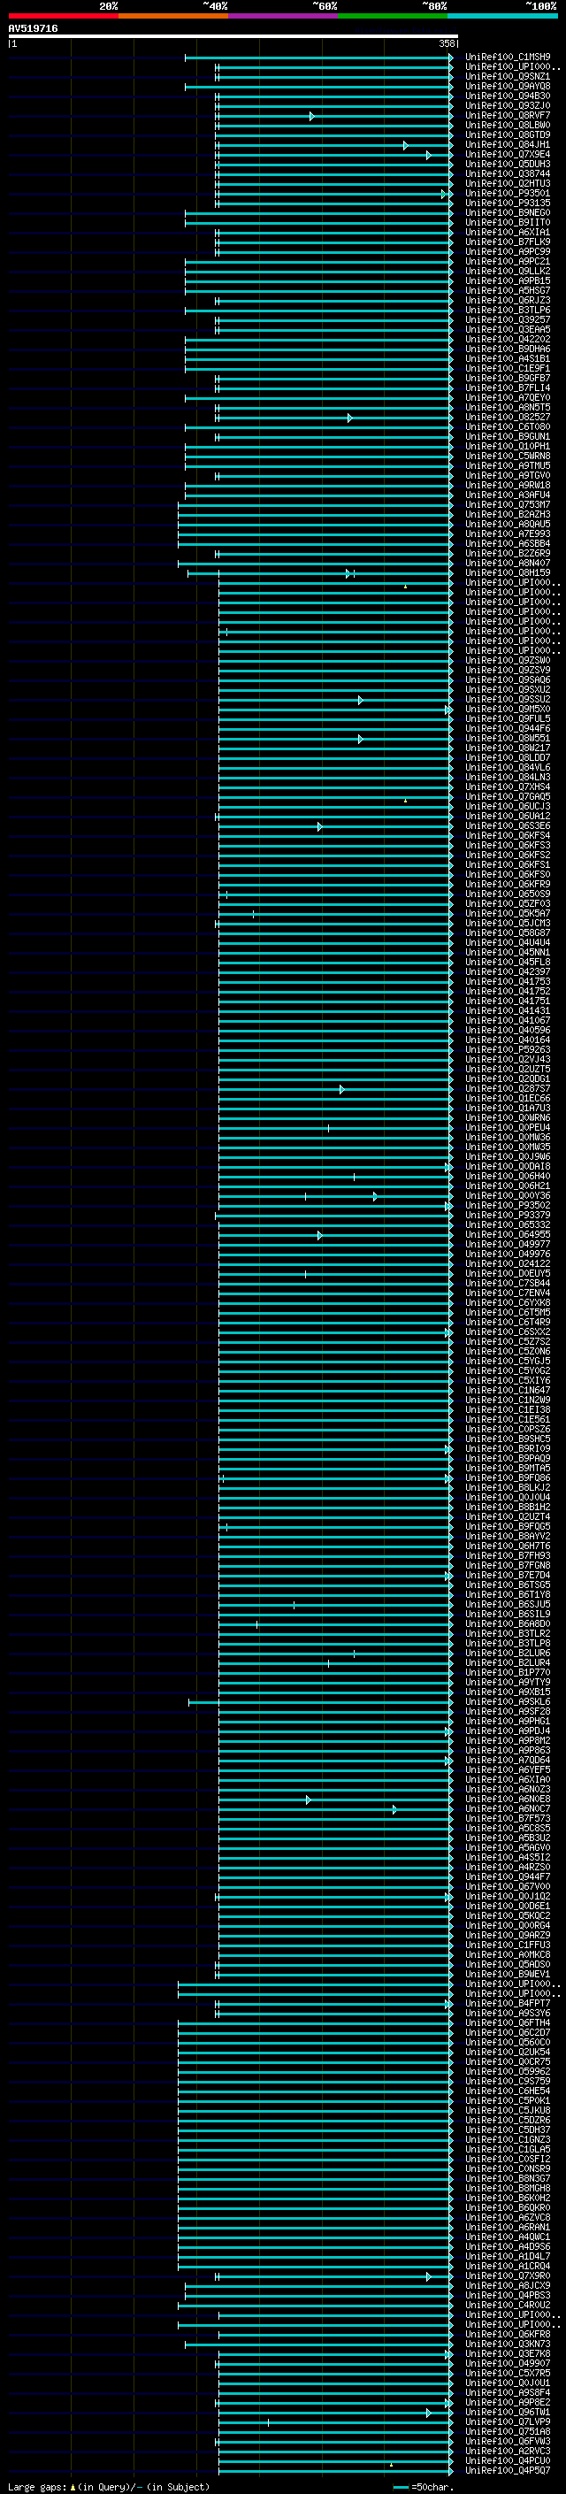Select hit label UniRef100_B9RIO9
Viewport: 566px width, 2494px height.
(507, 1447)
